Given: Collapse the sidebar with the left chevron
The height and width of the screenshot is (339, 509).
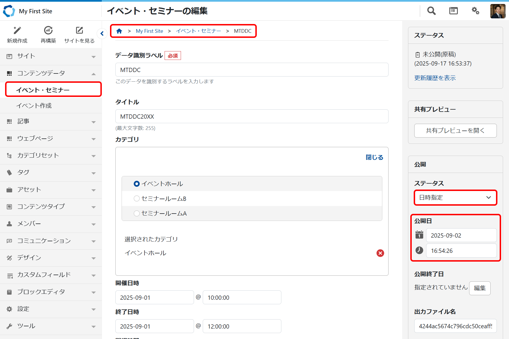Looking at the screenshot, I should pos(102,33).
